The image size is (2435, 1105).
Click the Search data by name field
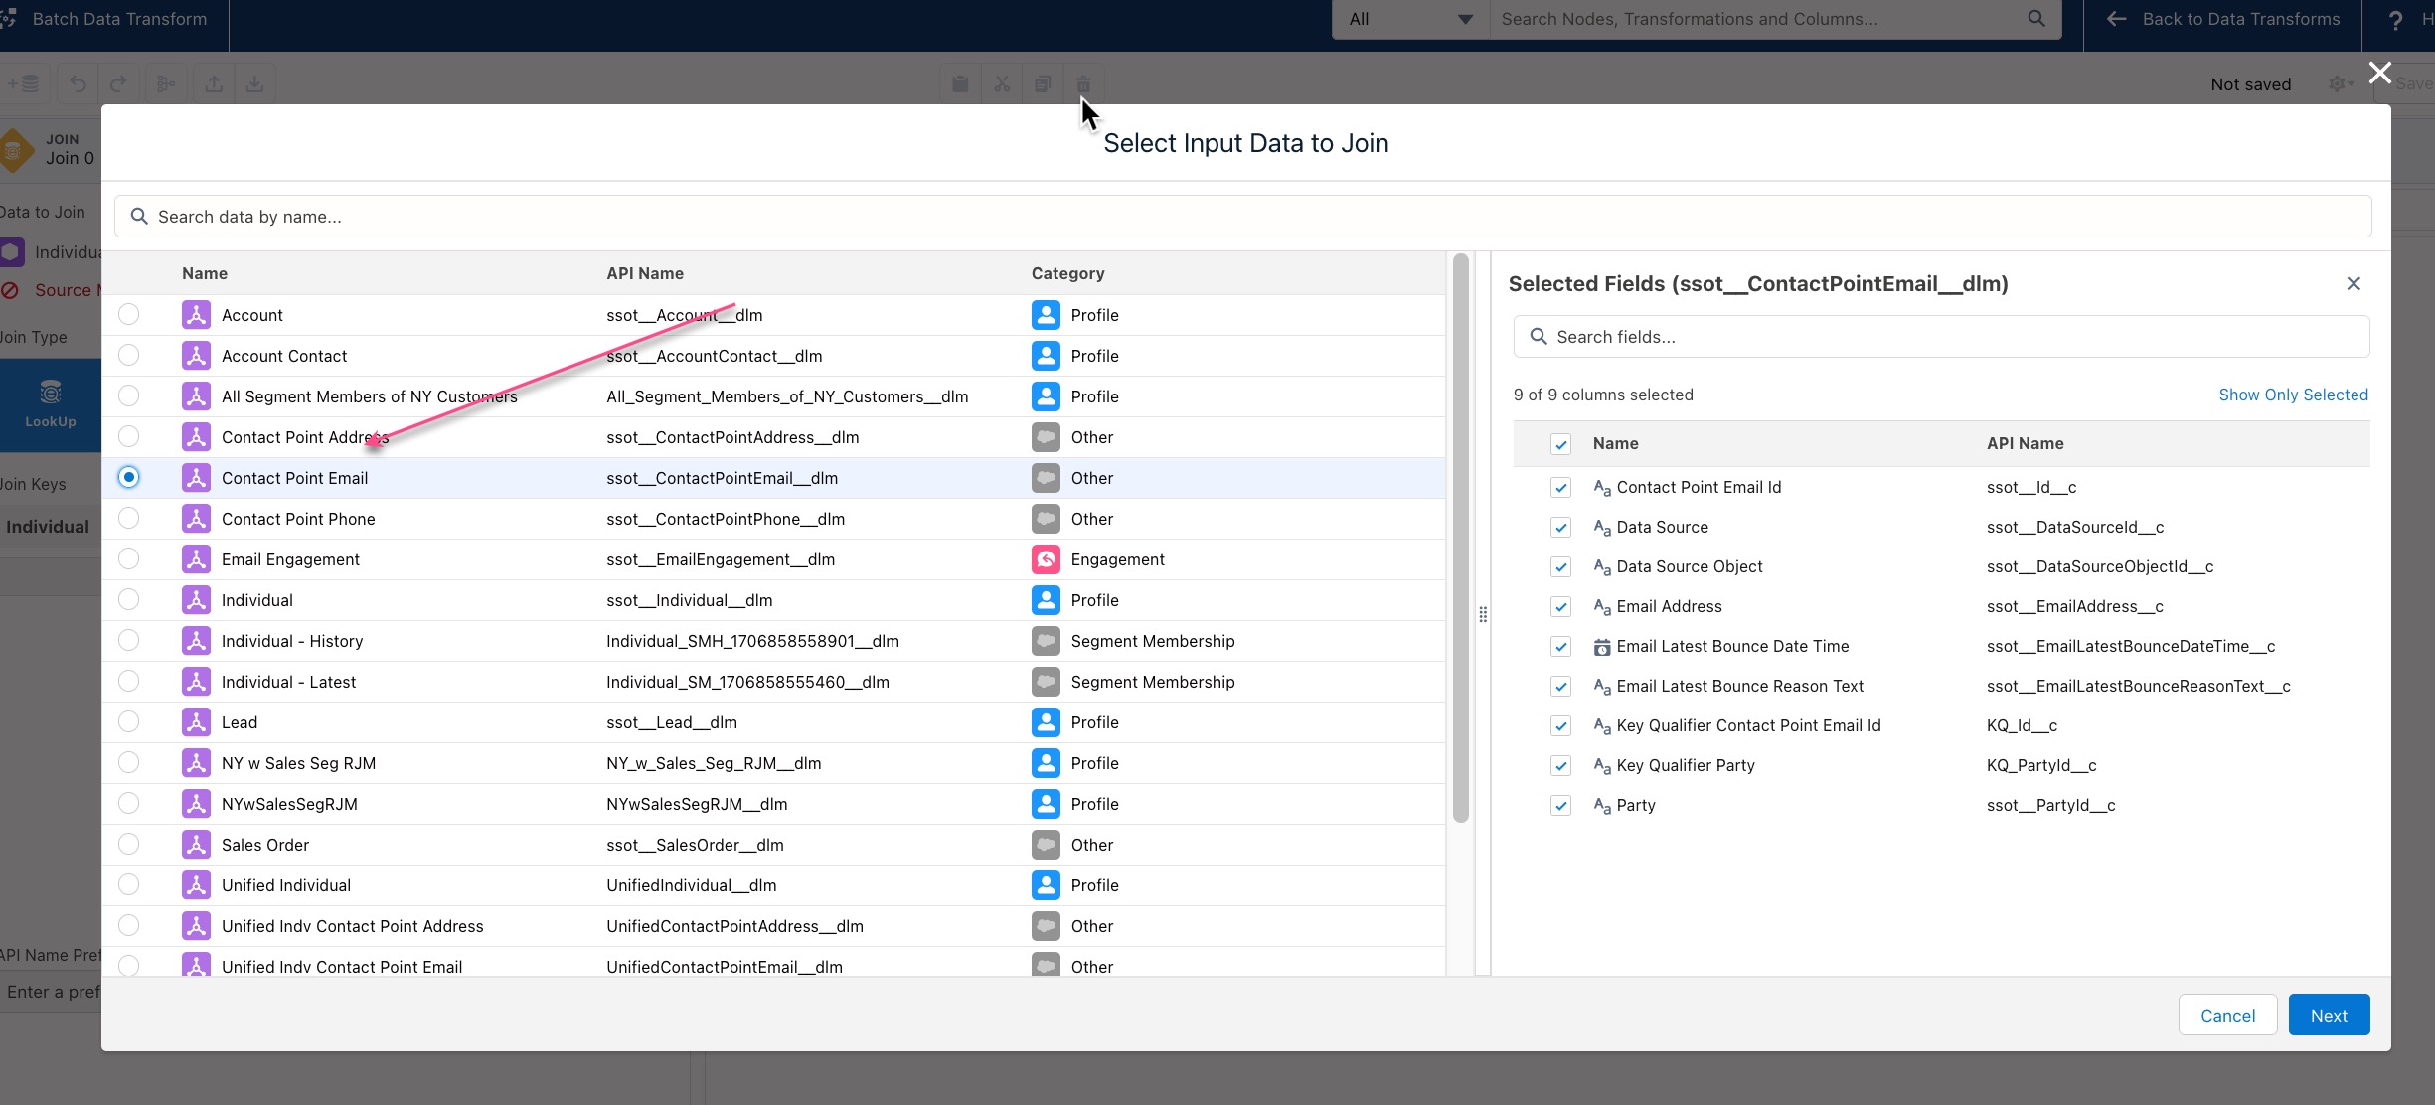[x=1242, y=217]
